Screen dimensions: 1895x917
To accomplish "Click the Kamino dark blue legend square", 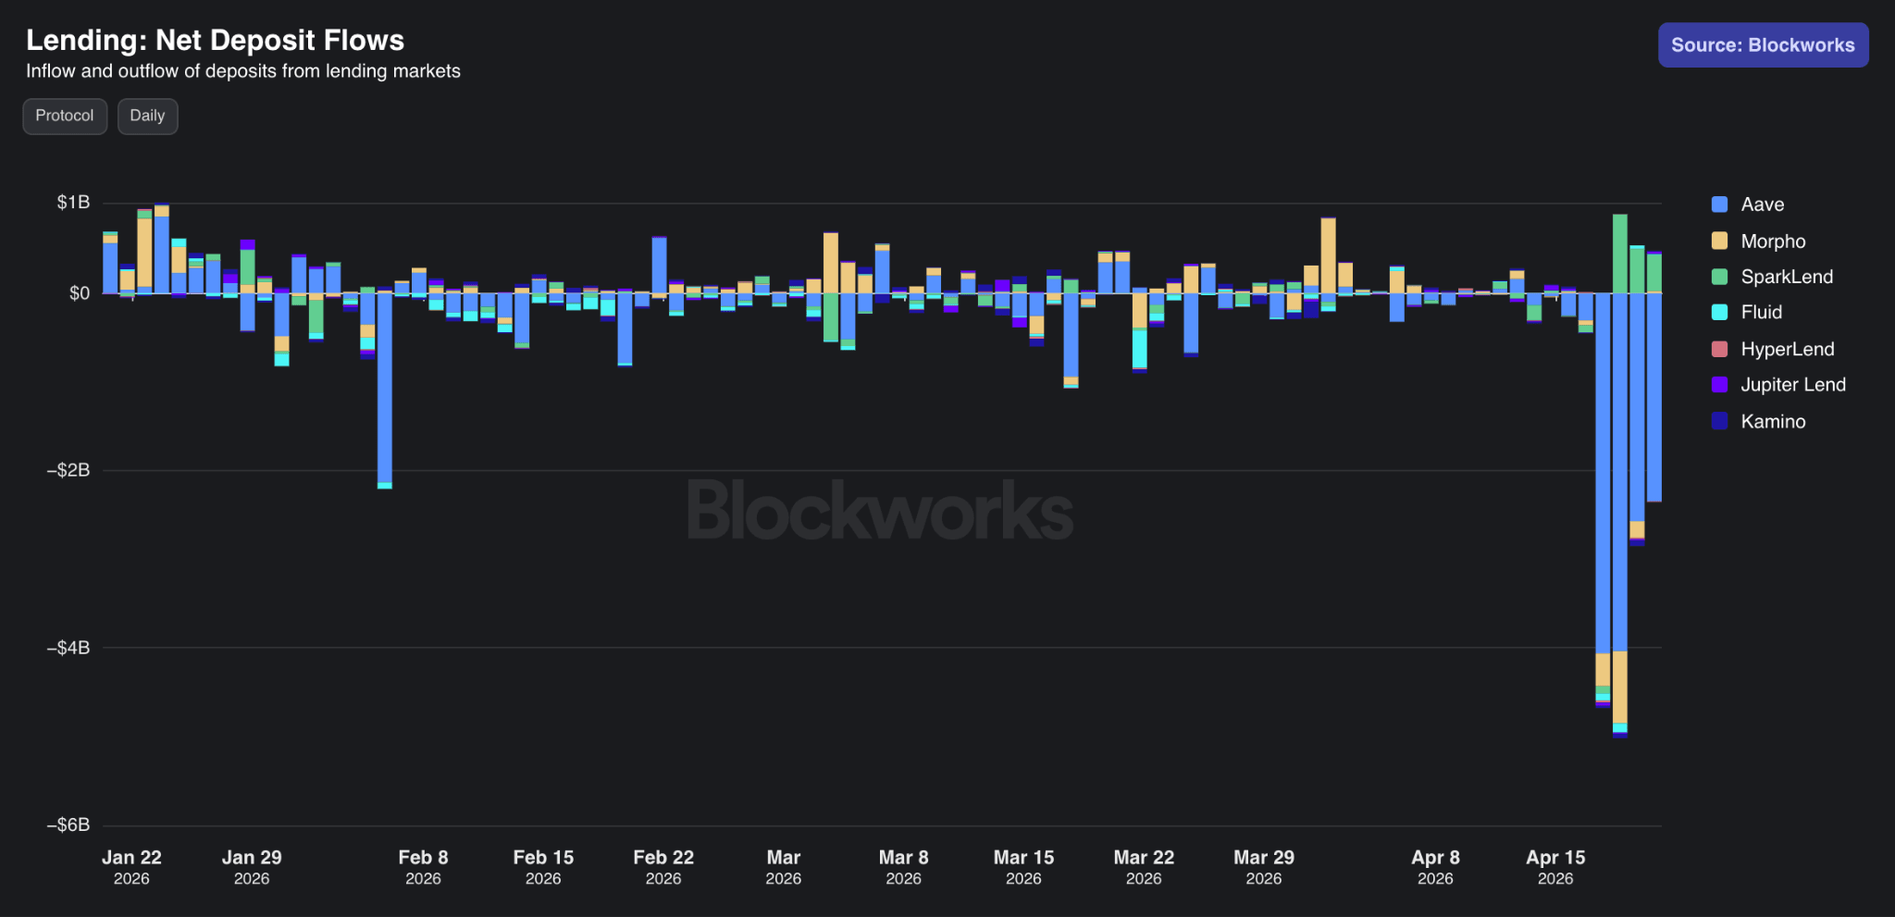I will [x=1719, y=421].
